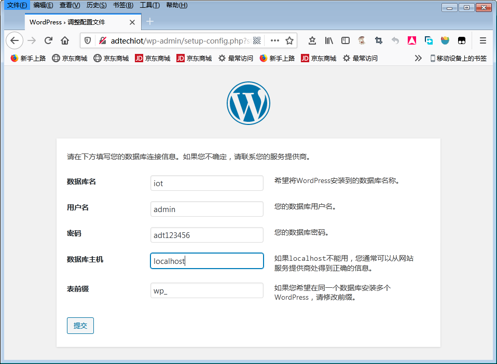Open a new tab with plus button

tap(150, 21)
